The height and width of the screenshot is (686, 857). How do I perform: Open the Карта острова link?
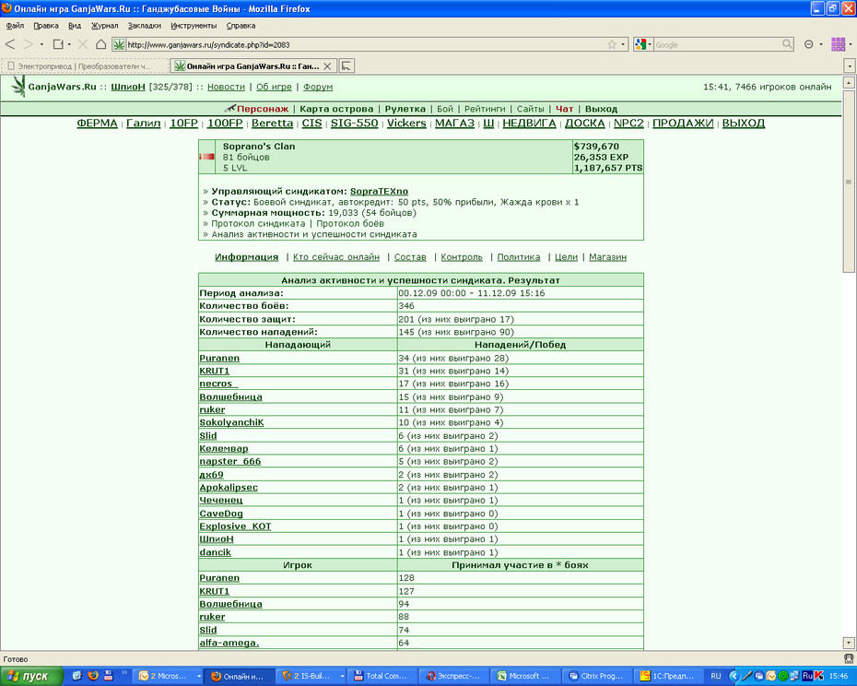click(x=336, y=109)
